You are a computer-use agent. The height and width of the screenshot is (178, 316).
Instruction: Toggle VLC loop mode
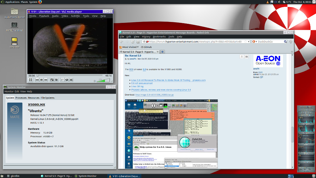(67, 80)
